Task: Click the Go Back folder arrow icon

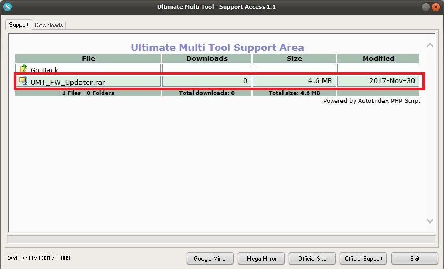Action: tap(23, 68)
